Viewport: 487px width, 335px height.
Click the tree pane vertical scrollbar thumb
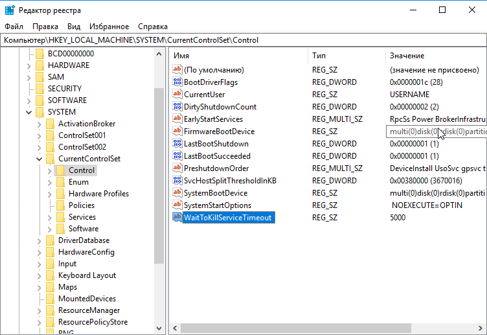pyautogui.click(x=159, y=176)
